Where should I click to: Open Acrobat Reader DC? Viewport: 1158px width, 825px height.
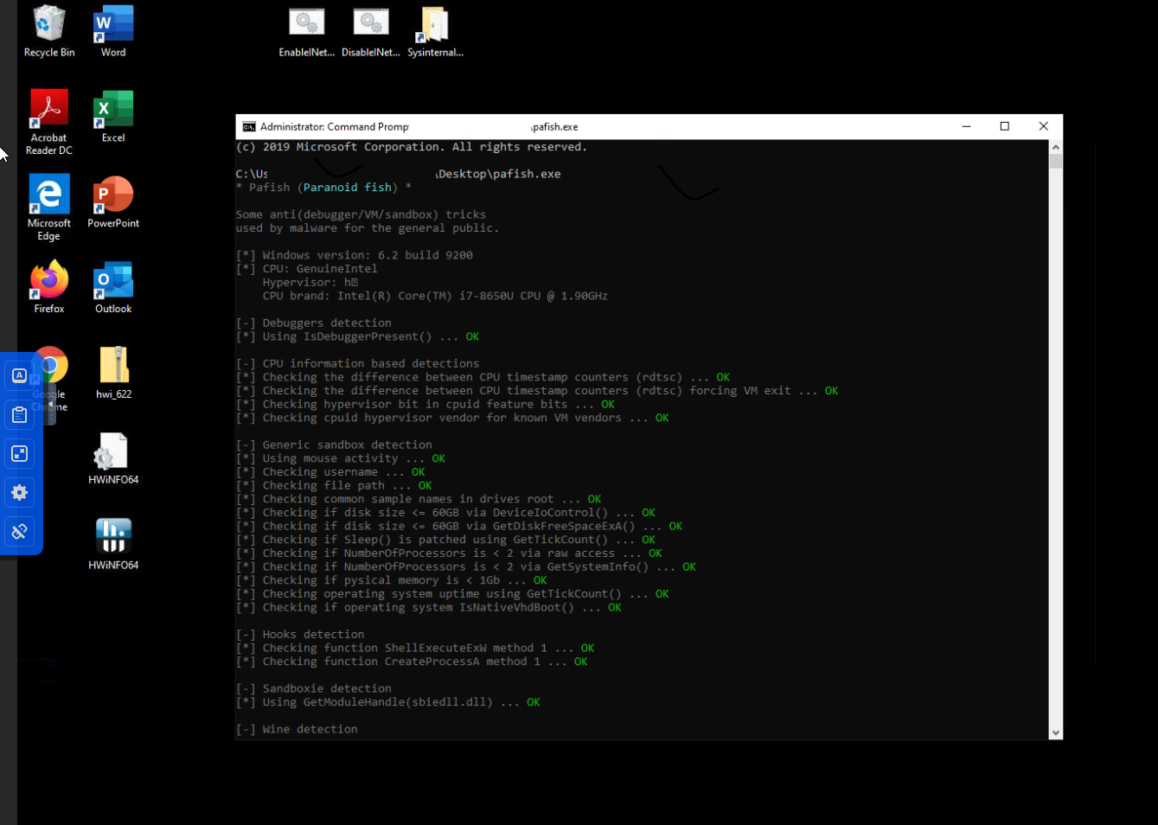(x=48, y=108)
